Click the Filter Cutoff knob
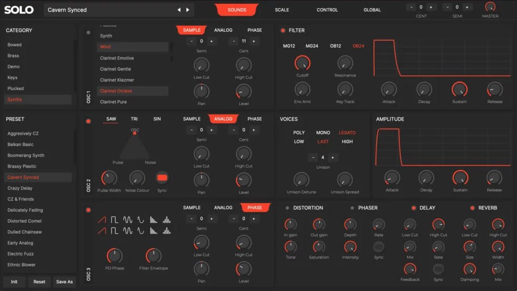 pos(302,64)
